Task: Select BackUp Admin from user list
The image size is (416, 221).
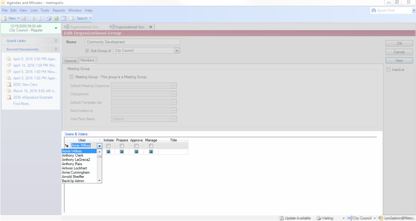Action: 79,181
